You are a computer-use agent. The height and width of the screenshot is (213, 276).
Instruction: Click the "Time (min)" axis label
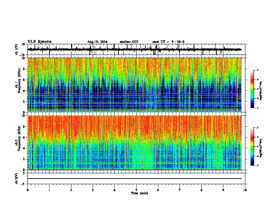click(139, 193)
